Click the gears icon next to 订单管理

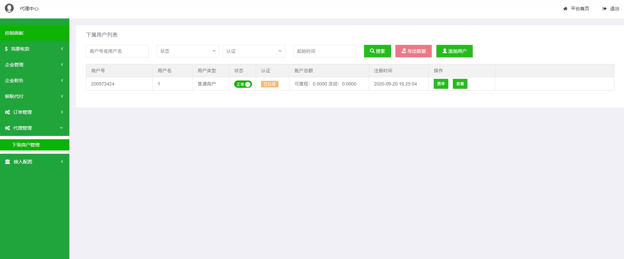click(x=7, y=112)
